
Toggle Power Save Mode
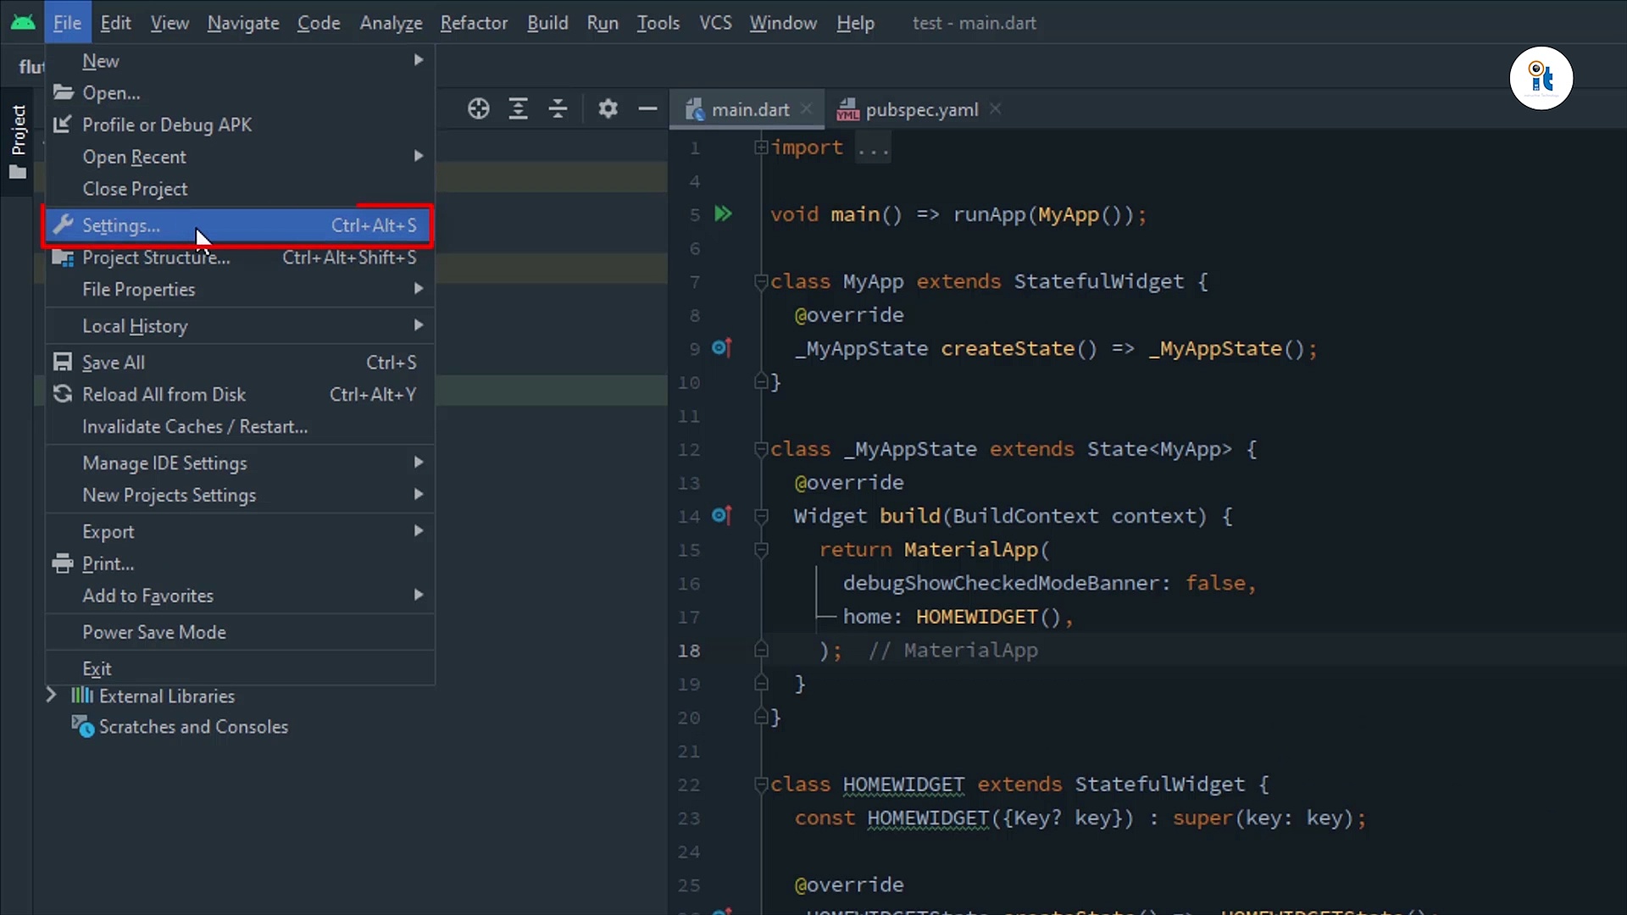[x=240, y=633]
